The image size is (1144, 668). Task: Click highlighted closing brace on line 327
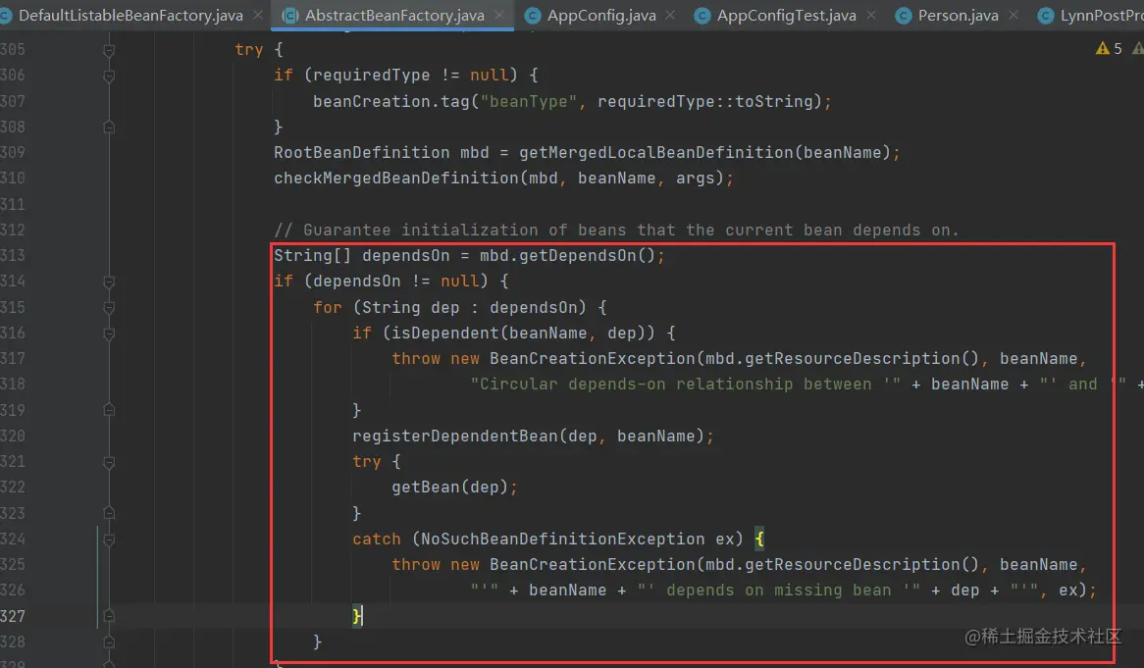(x=357, y=615)
